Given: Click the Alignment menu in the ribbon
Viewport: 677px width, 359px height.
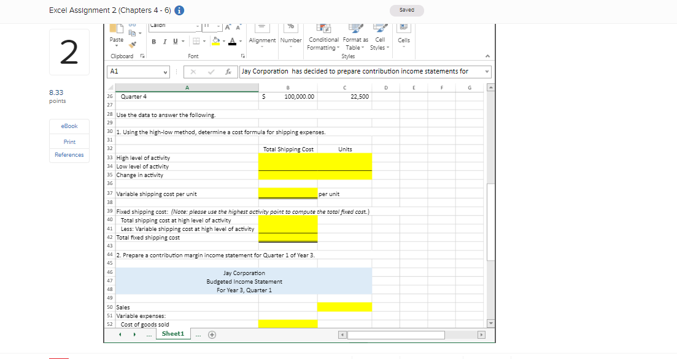Looking at the screenshot, I should (x=262, y=37).
